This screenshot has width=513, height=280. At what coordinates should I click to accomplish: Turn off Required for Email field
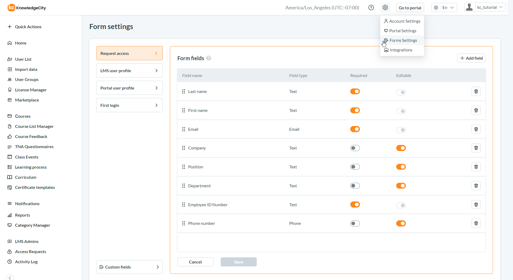355,129
